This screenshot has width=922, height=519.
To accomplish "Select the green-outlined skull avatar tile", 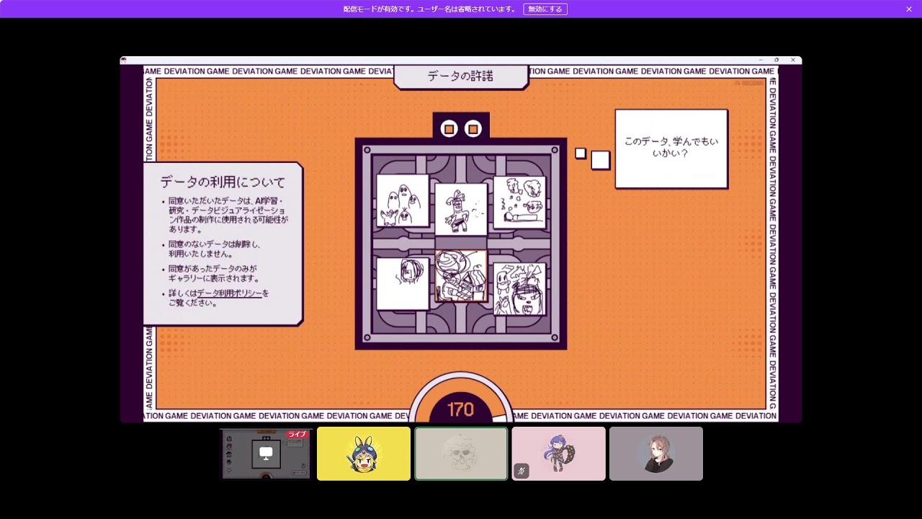I will [x=461, y=453].
